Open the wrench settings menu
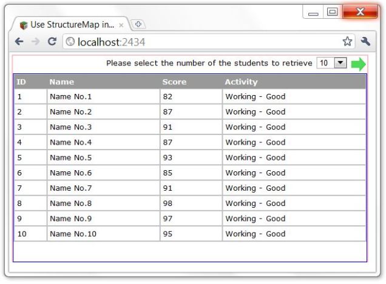Screen dimensions: 386x284 tap(365, 41)
